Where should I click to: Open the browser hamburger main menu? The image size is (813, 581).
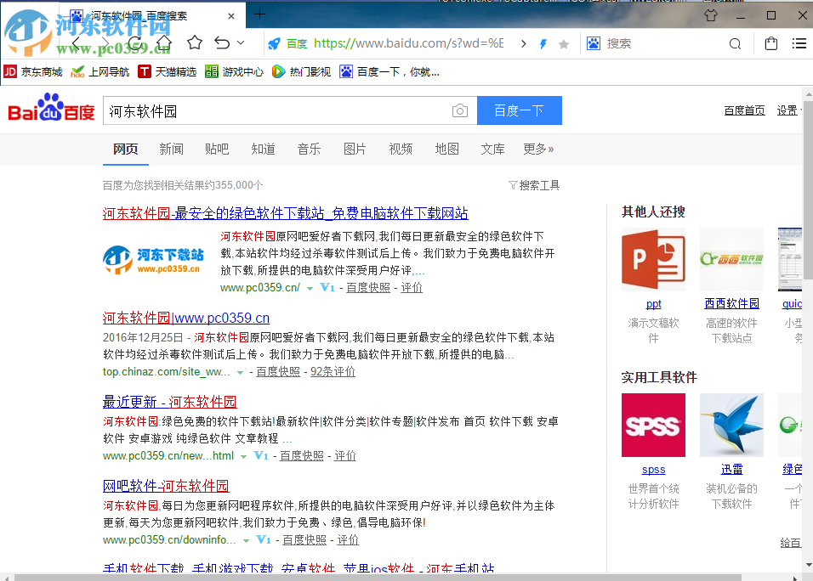(799, 43)
